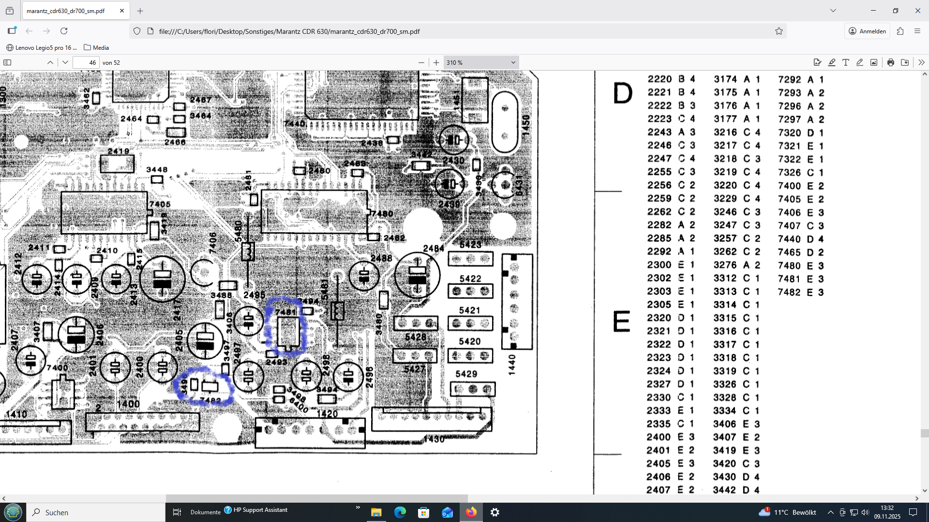Bookmark this page with star icon
This screenshot has height=522, width=929.
779,31
